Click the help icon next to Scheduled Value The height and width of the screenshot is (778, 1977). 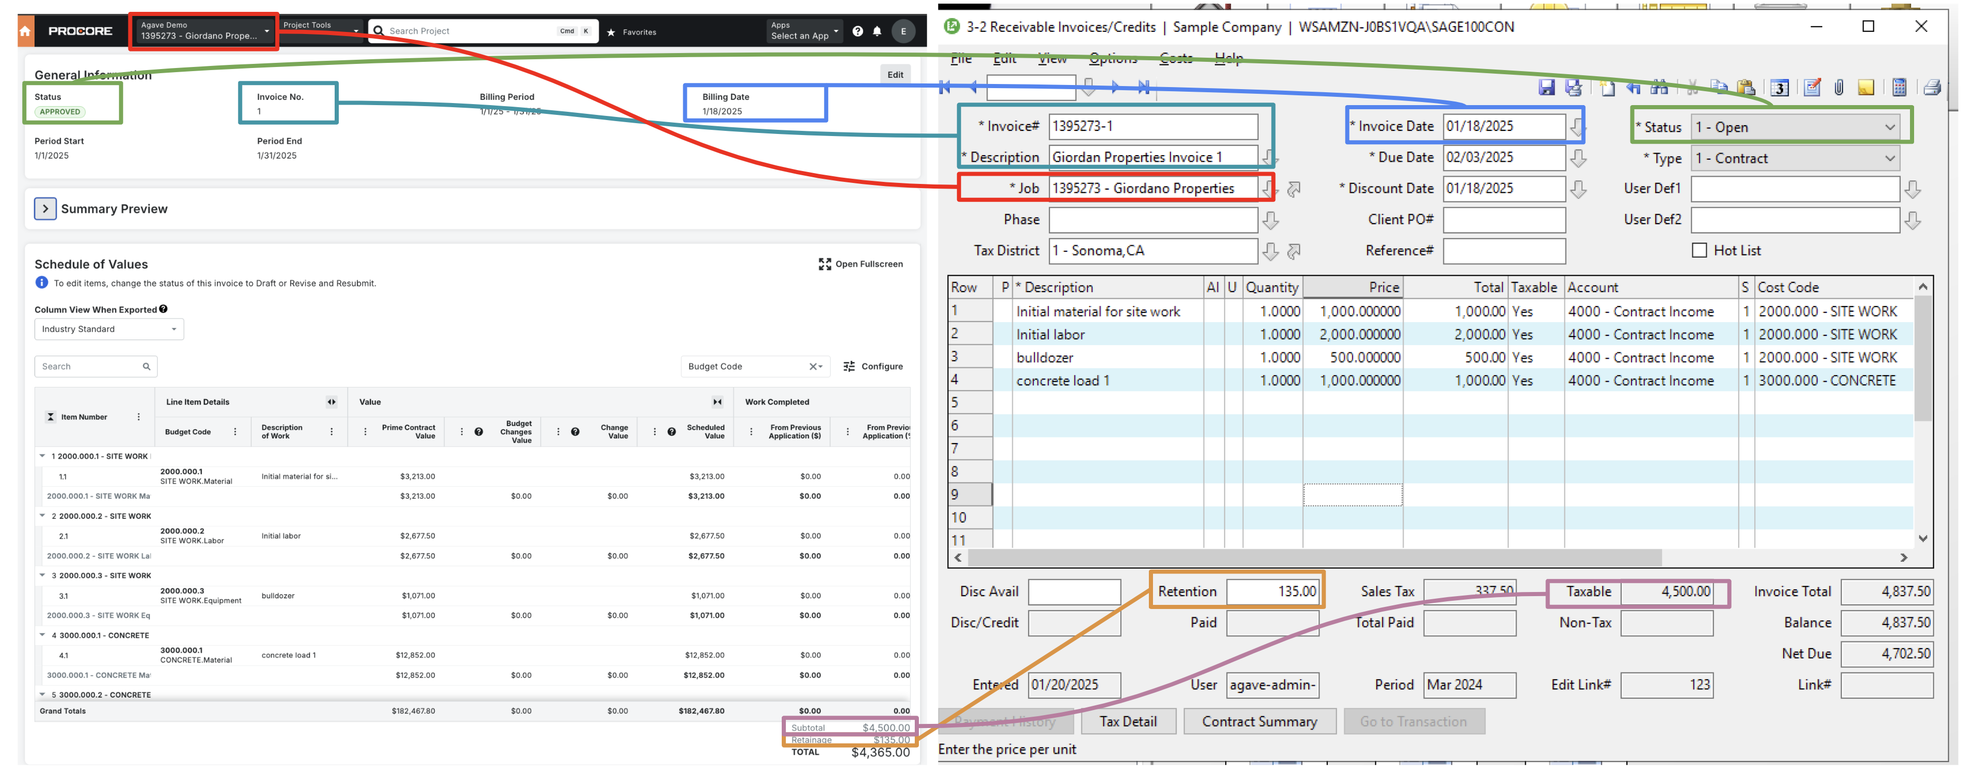tap(671, 432)
